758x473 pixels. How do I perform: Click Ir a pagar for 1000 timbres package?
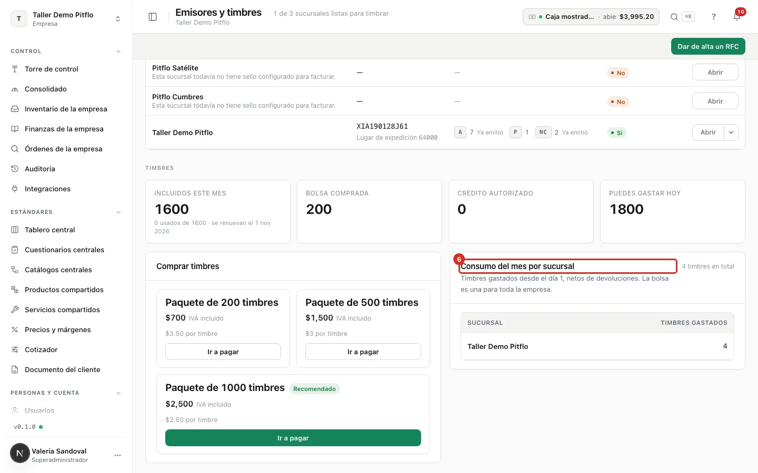(293, 438)
